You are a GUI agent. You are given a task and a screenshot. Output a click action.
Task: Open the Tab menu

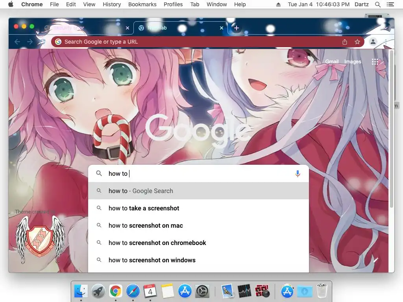pyautogui.click(x=195, y=4)
